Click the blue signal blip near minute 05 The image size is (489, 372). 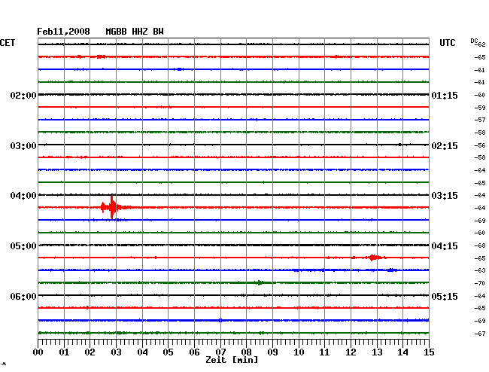coord(179,69)
